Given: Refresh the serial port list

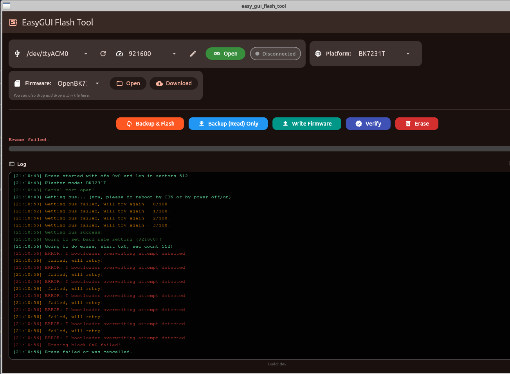Looking at the screenshot, I should pos(103,54).
